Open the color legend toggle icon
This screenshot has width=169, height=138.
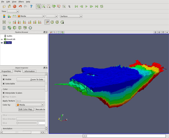[4, 16]
